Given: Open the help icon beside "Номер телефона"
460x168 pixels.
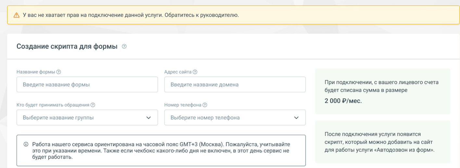Looking at the screenshot, I should [205, 105].
